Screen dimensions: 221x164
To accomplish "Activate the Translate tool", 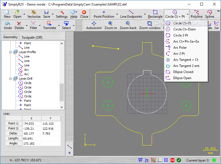I will click(49, 25).
